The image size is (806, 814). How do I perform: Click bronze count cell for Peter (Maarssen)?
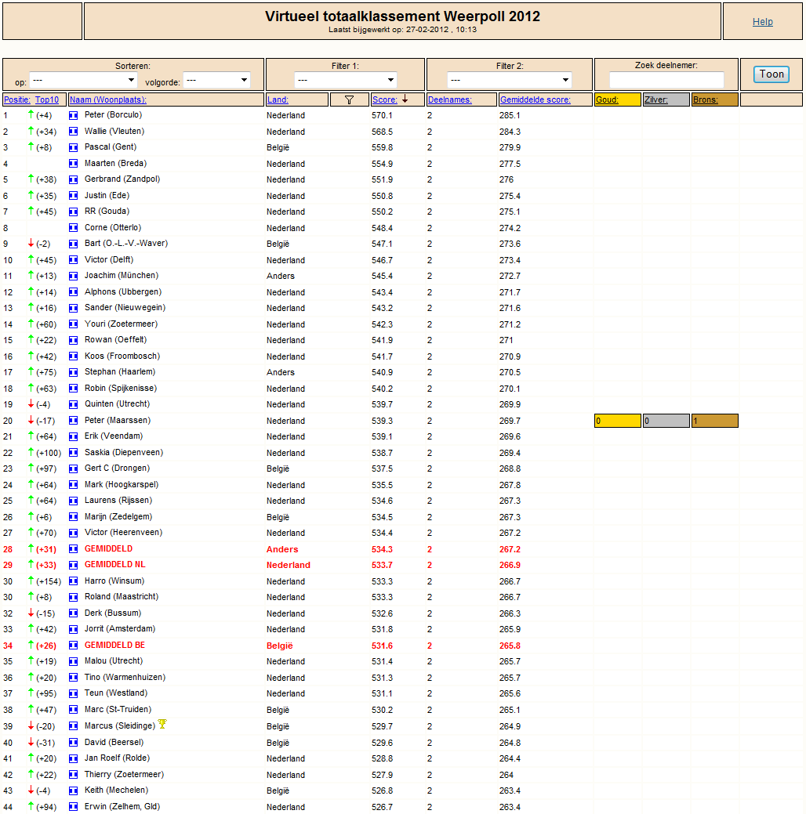[x=714, y=421]
